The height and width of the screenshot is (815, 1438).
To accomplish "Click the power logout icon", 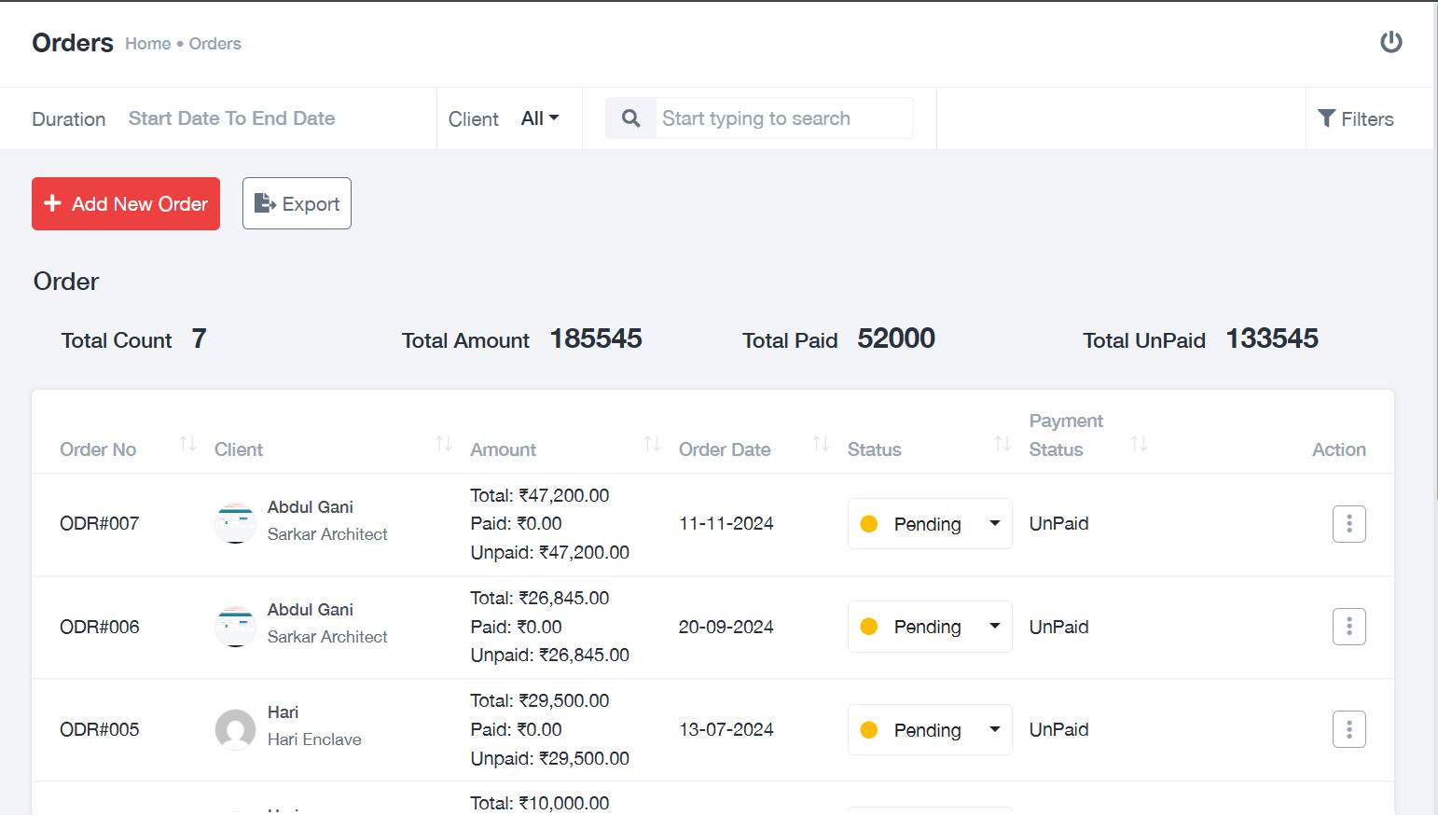I will pyautogui.click(x=1390, y=42).
